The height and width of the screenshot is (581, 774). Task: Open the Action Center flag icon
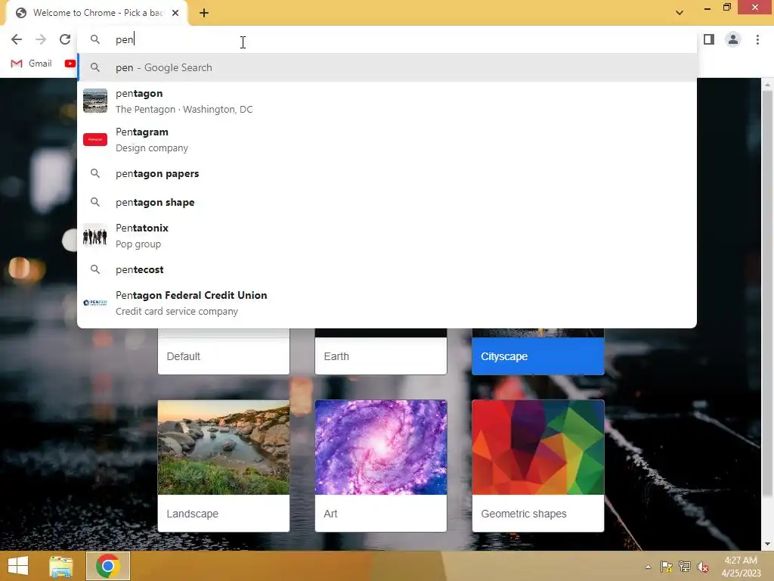[x=667, y=567]
